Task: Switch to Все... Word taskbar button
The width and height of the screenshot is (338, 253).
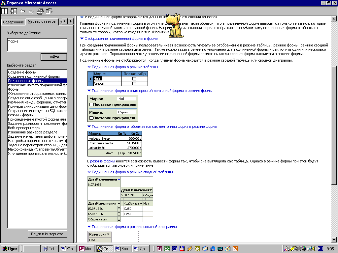Action: pos(123,249)
